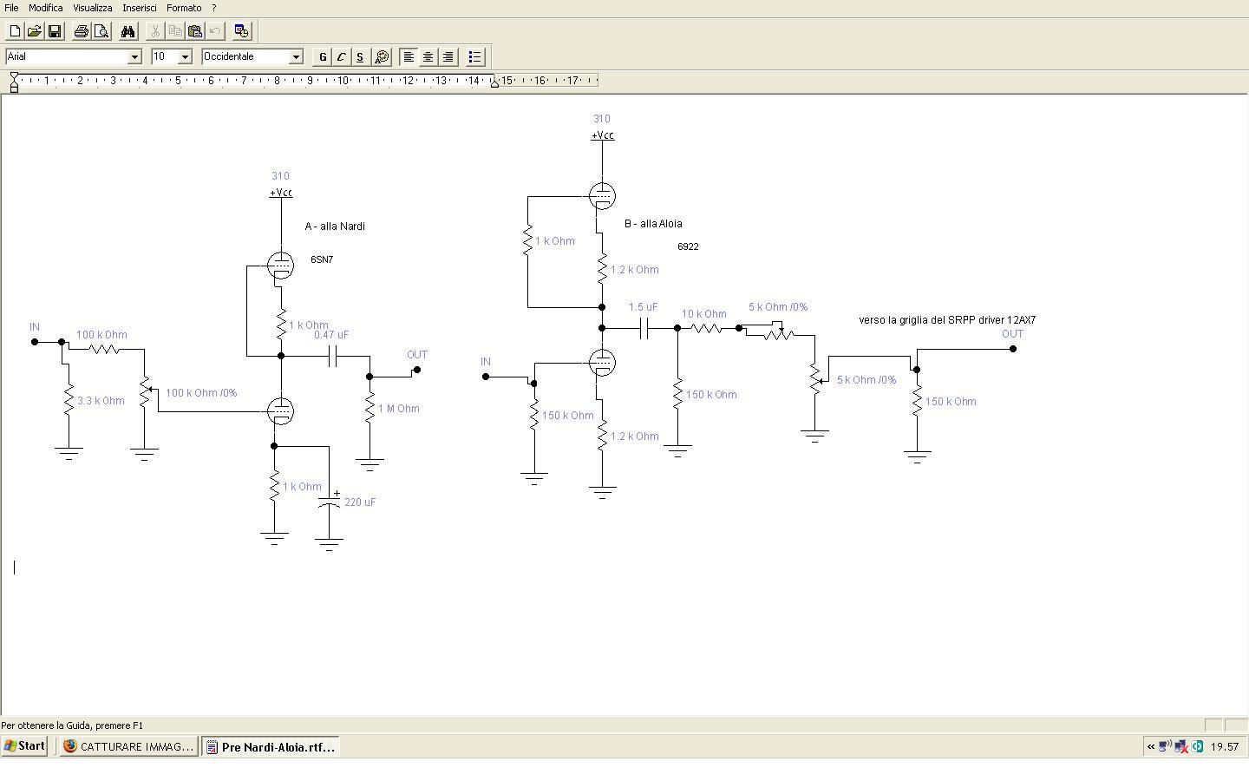Viewport: 1249px width, 781px height.
Task: Open the Modifica menu
Action: (46, 8)
